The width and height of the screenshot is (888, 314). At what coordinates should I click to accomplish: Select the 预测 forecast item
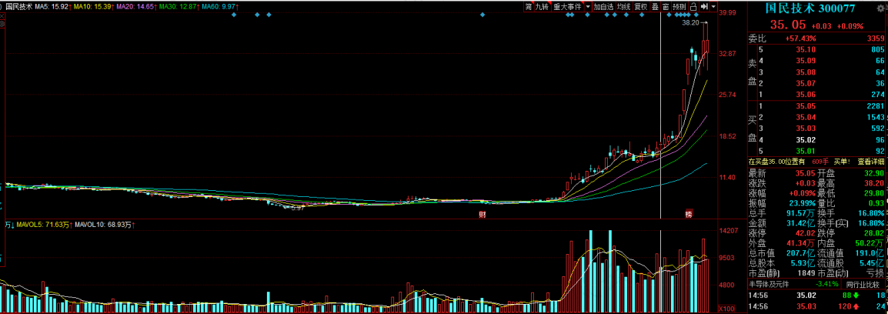(x=679, y=6)
